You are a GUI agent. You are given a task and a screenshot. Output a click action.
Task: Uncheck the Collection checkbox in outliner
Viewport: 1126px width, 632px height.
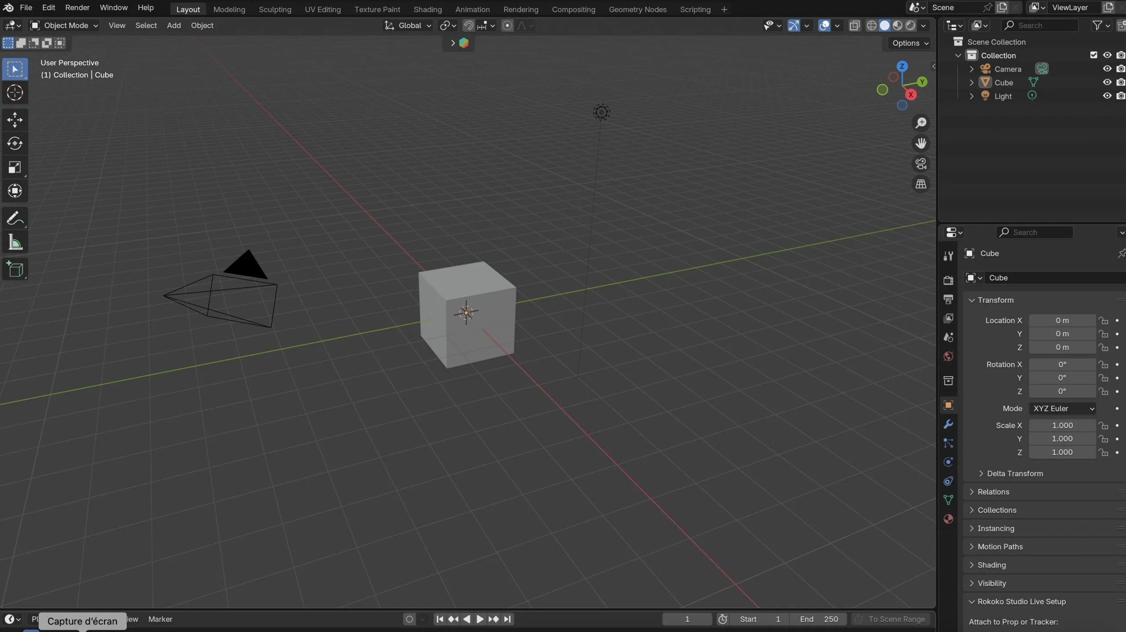point(1093,54)
